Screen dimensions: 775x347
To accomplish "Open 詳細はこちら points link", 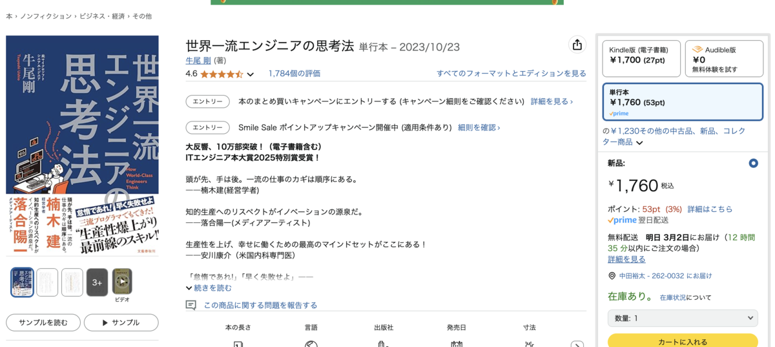I will [x=710, y=209].
